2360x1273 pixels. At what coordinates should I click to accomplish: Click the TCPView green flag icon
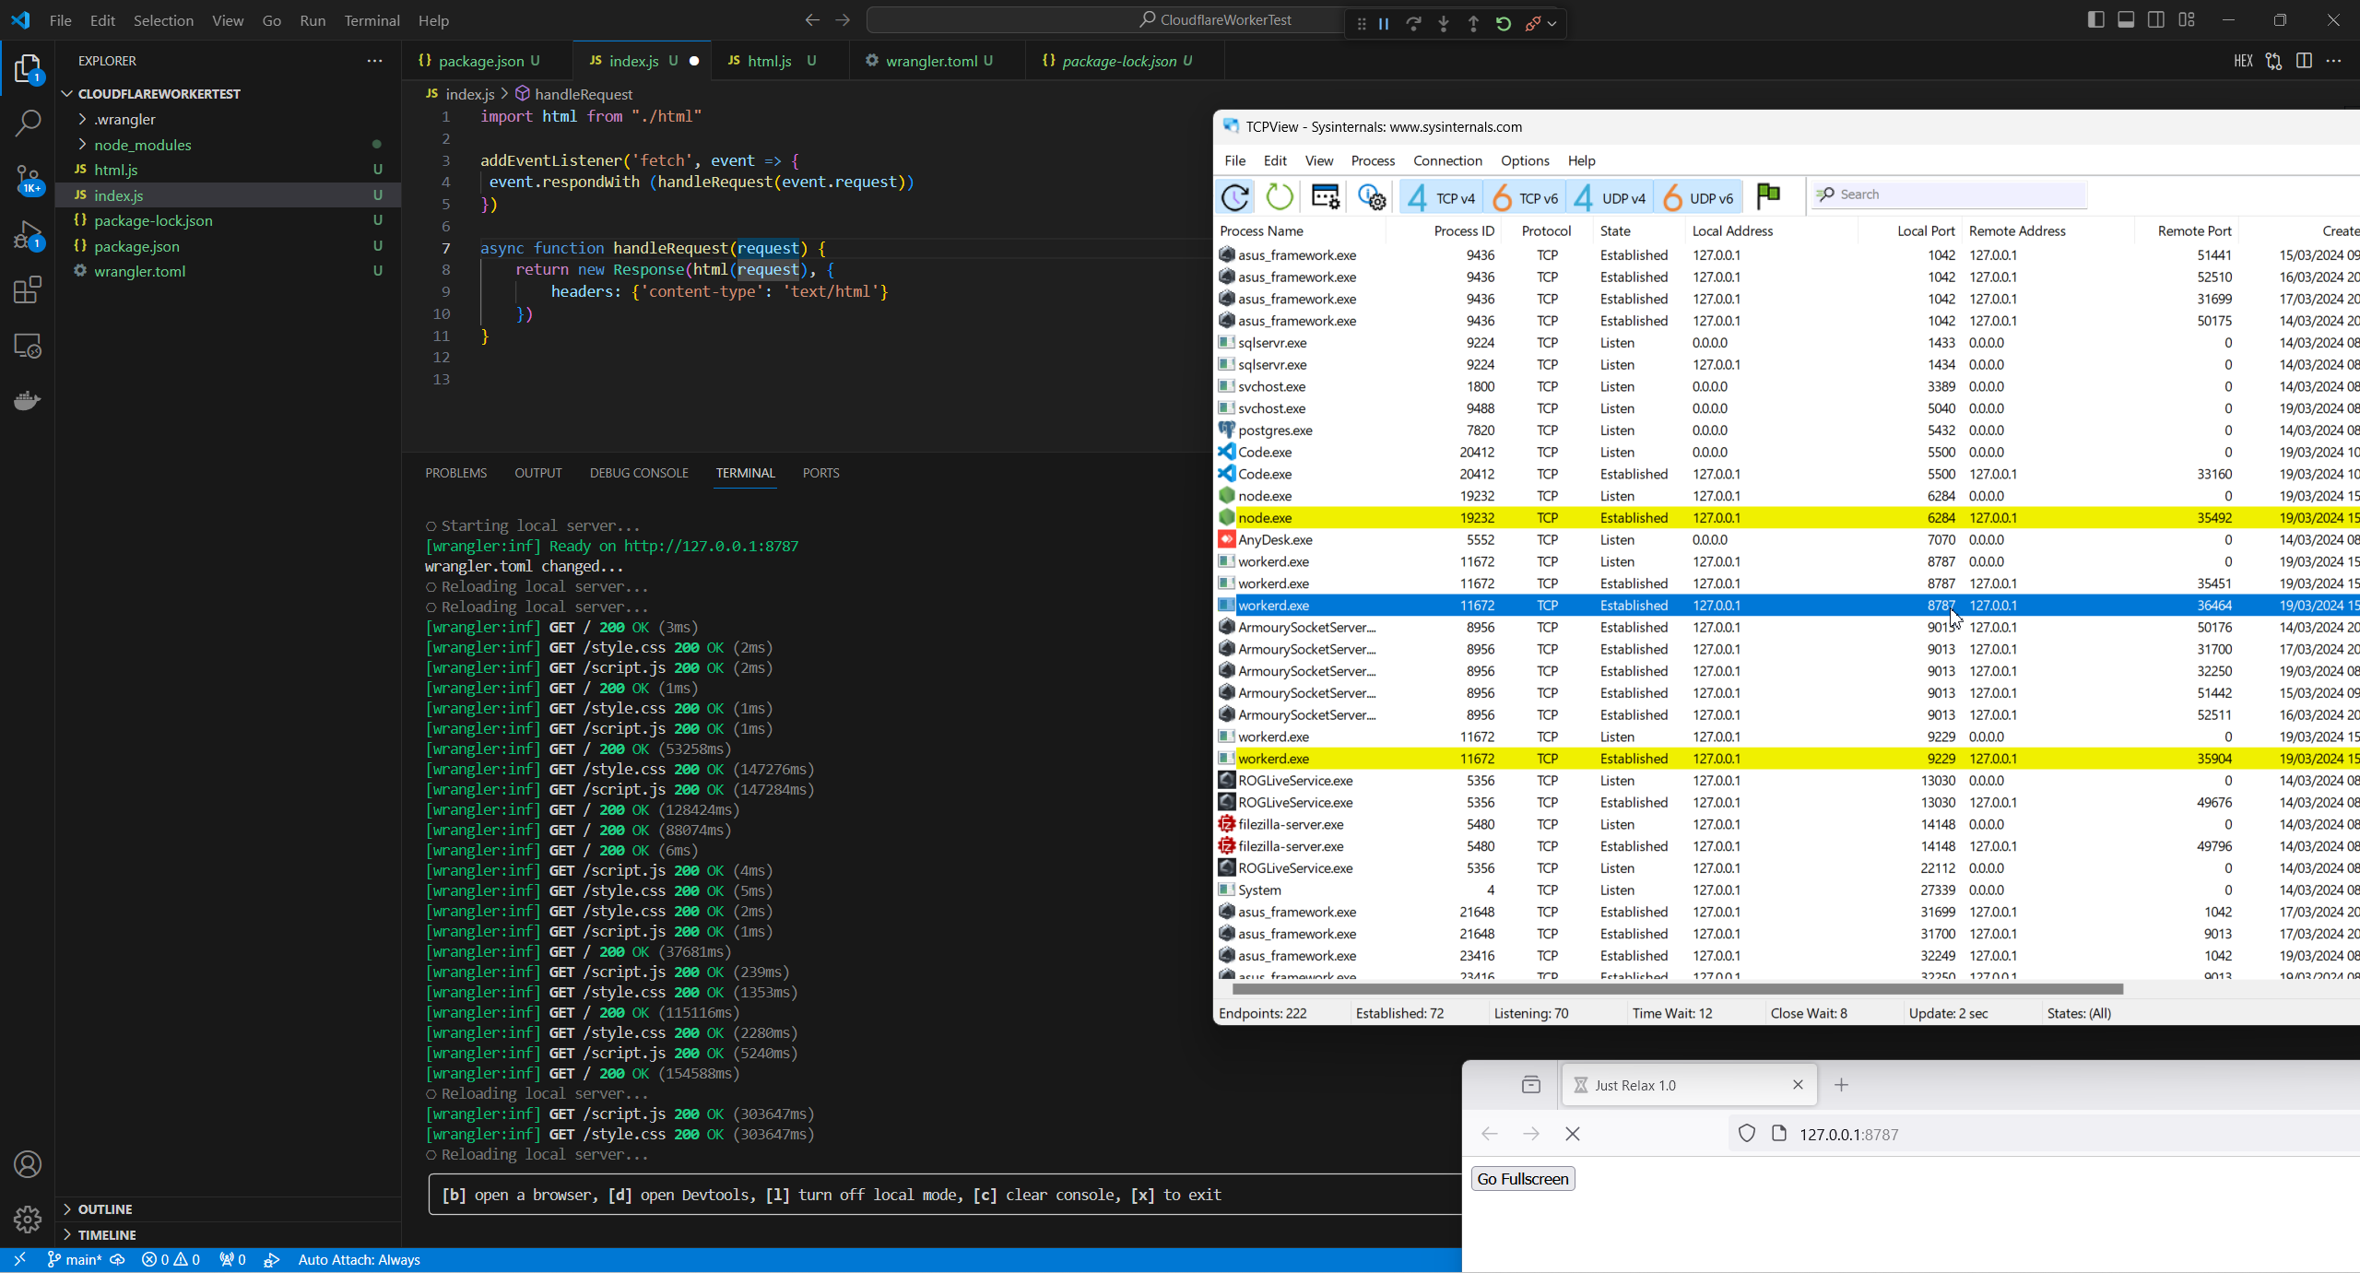(x=1768, y=195)
